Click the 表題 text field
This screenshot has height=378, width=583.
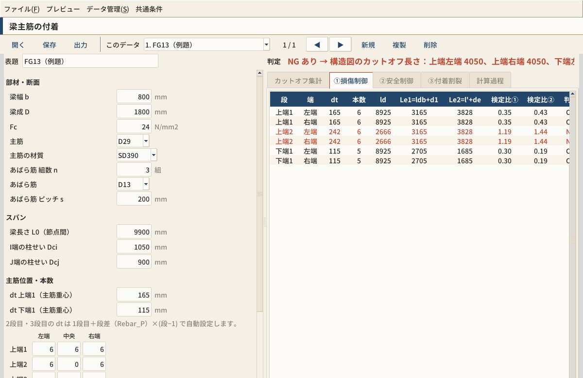90,62
